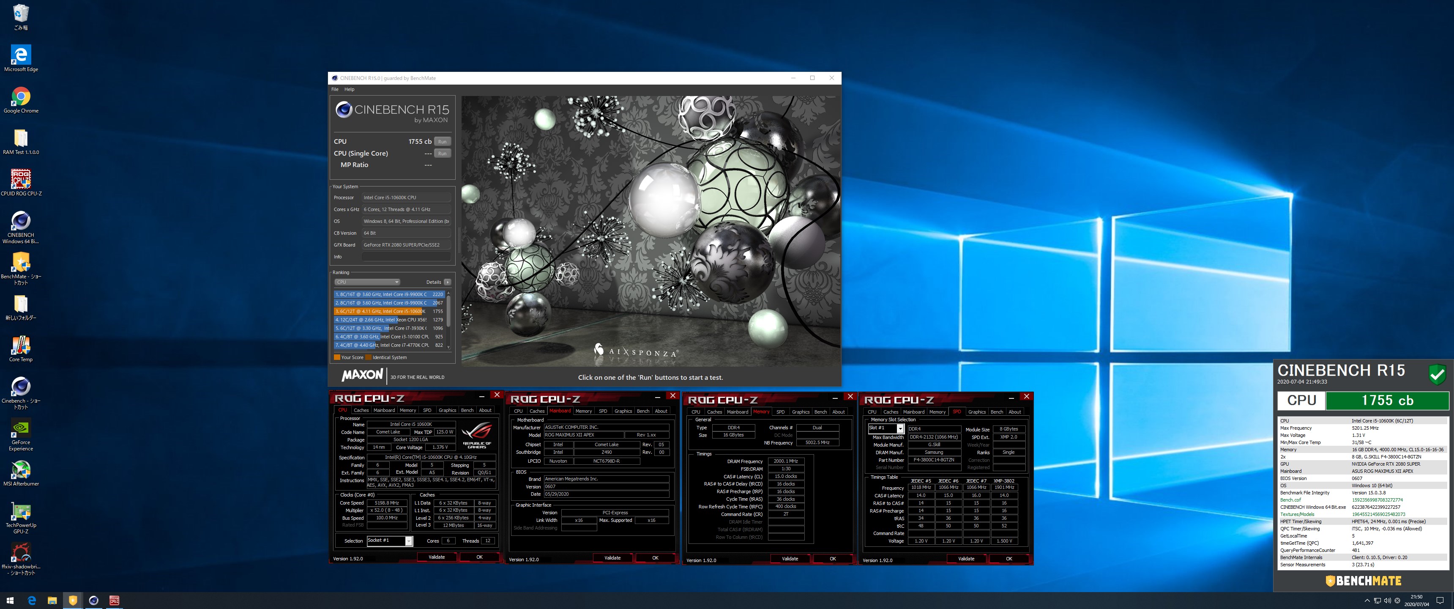Click the network icon in system tray
1454x609 pixels.
[x=1377, y=601]
